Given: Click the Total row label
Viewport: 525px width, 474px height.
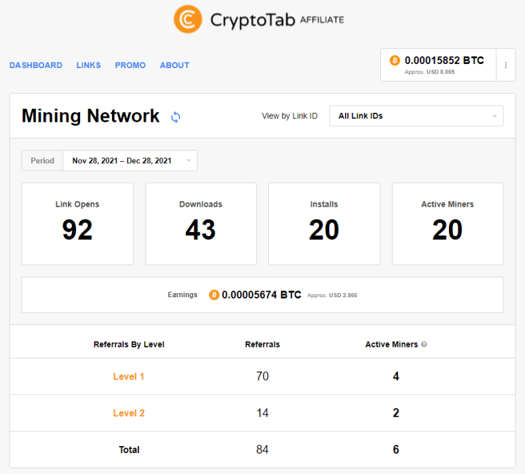Looking at the screenshot, I should [129, 450].
